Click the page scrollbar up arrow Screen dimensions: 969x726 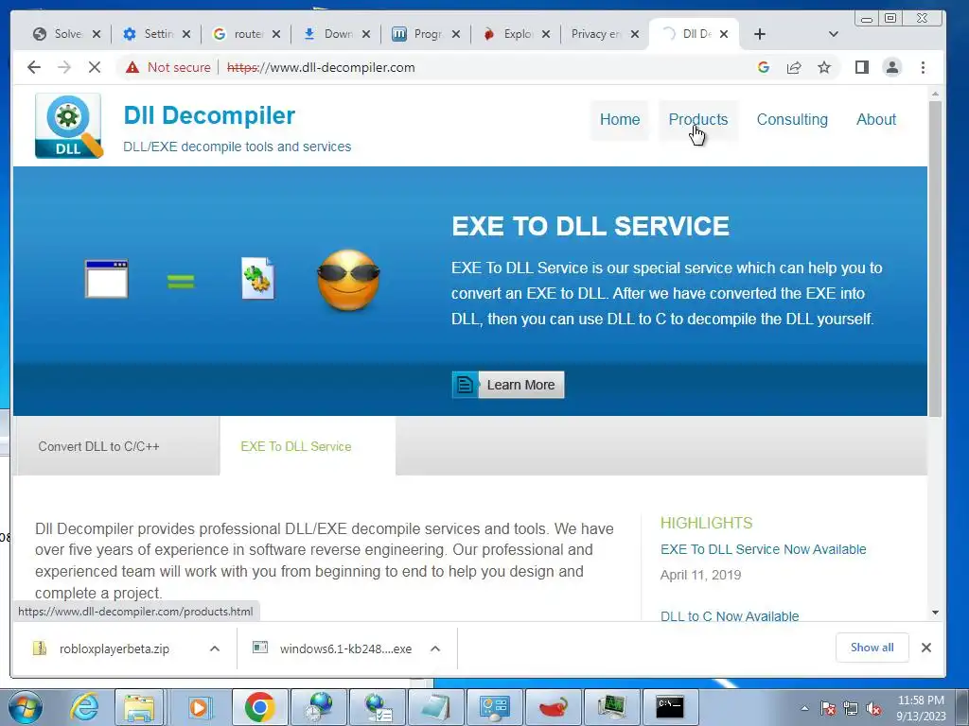click(935, 94)
